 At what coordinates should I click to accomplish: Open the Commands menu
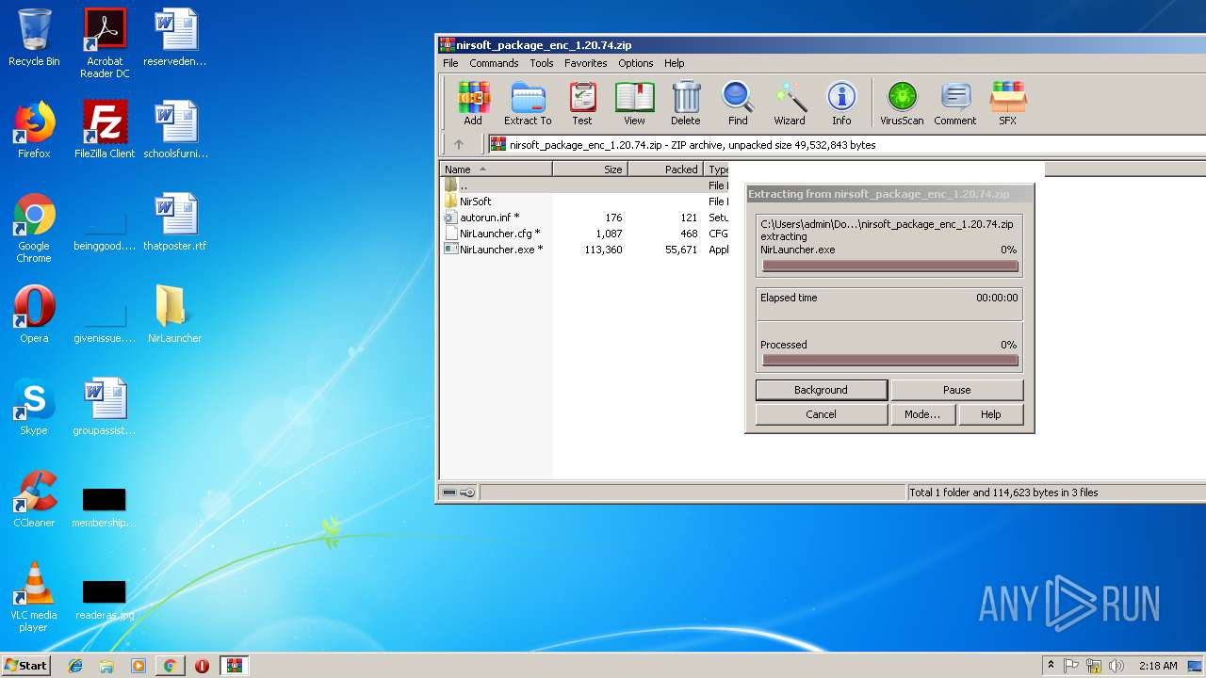[x=494, y=63]
